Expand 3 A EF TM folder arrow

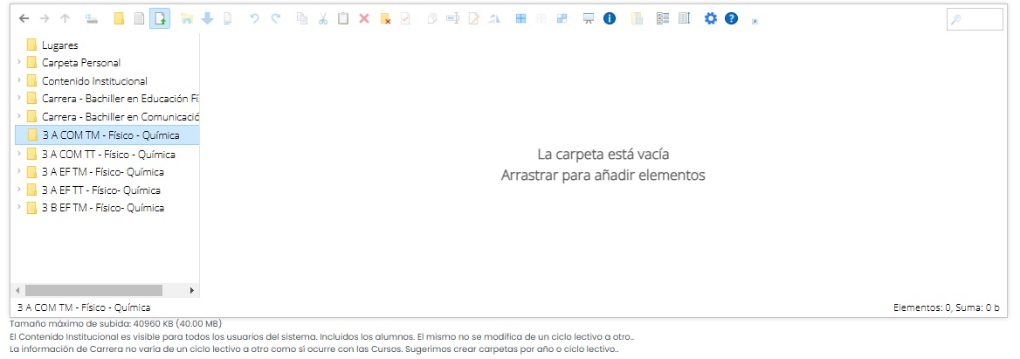(x=19, y=172)
